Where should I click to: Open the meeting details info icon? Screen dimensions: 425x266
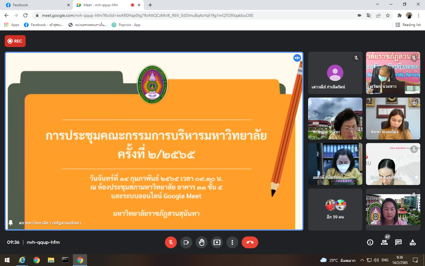pos(370,242)
